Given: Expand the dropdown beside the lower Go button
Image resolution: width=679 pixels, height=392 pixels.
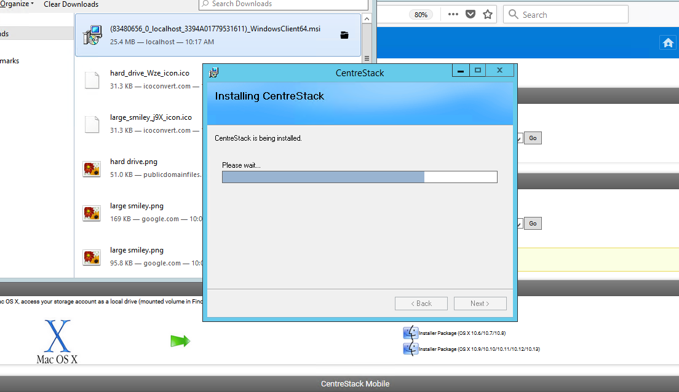Looking at the screenshot, I should (520, 224).
